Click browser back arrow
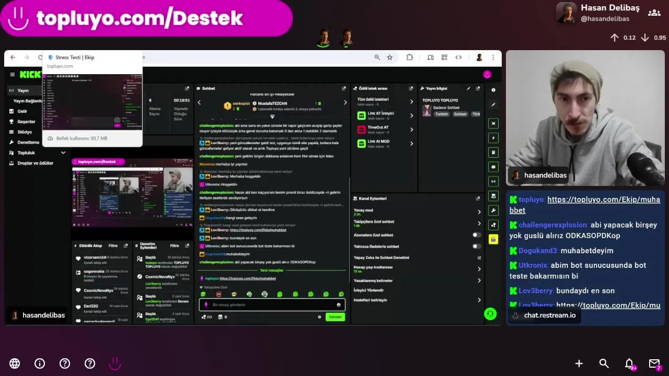Image resolution: width=669 pixels, height=376 pixels. 13,57
